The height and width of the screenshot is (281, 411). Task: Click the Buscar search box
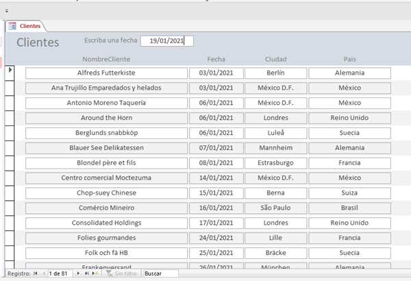161,273
